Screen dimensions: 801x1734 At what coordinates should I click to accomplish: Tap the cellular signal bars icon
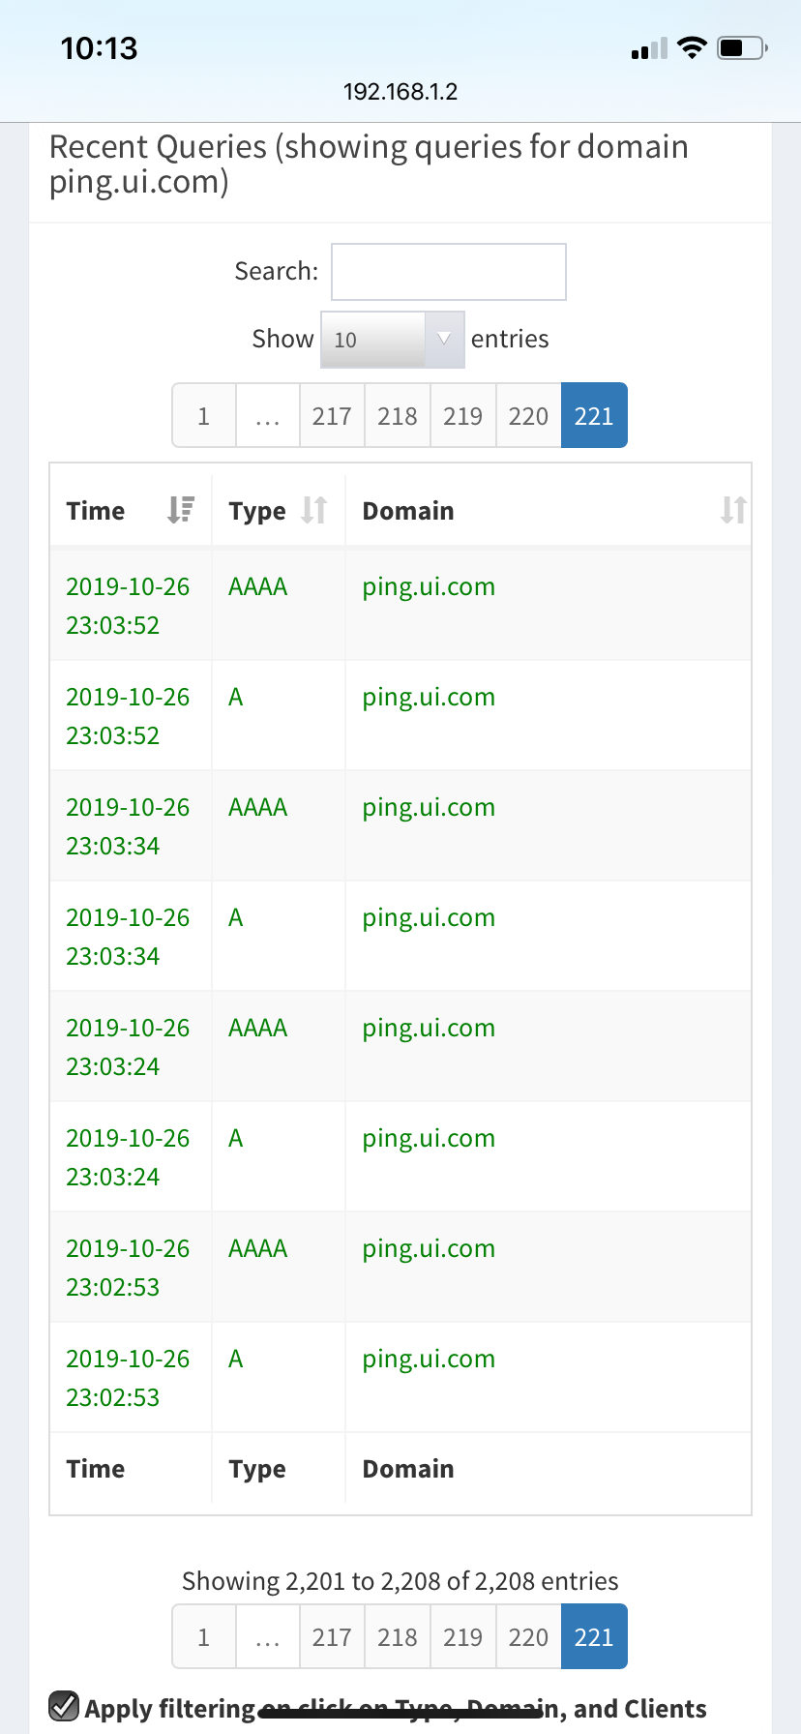coord(649,48)
